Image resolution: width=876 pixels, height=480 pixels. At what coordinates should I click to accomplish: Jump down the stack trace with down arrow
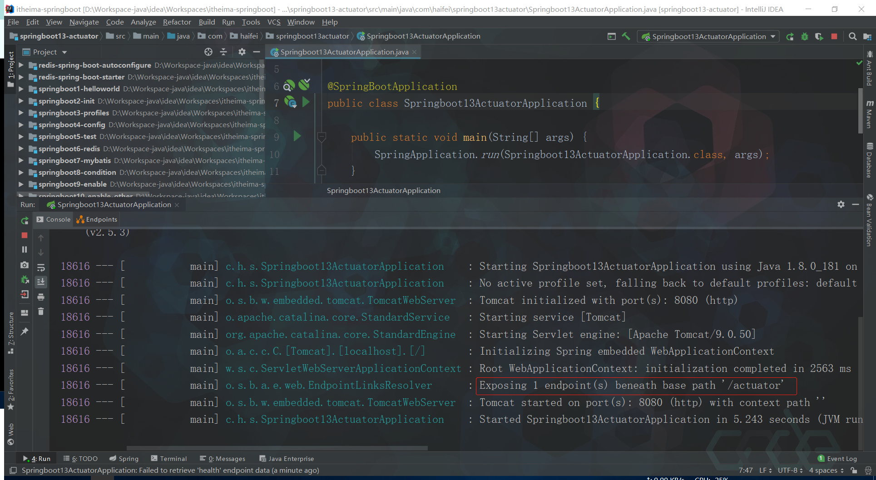[x=41, y=252]
